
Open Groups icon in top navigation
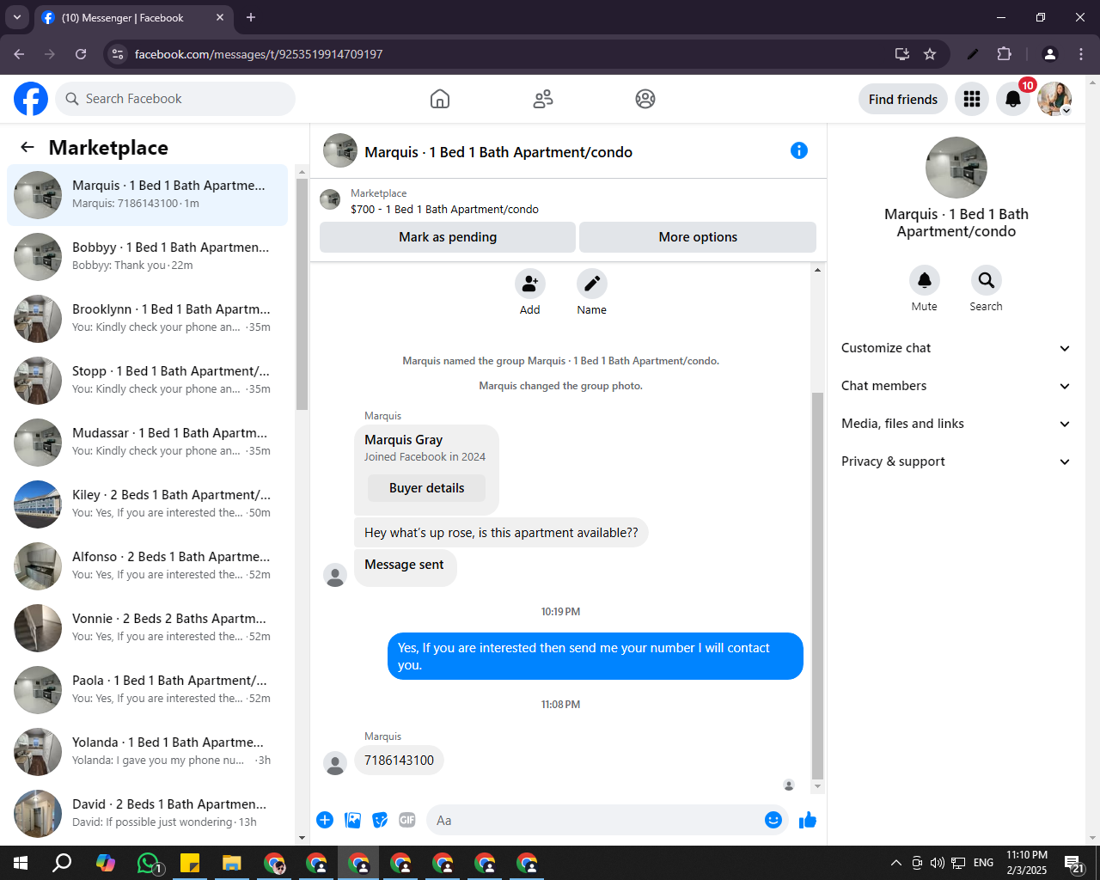click(x=645, y=99)
